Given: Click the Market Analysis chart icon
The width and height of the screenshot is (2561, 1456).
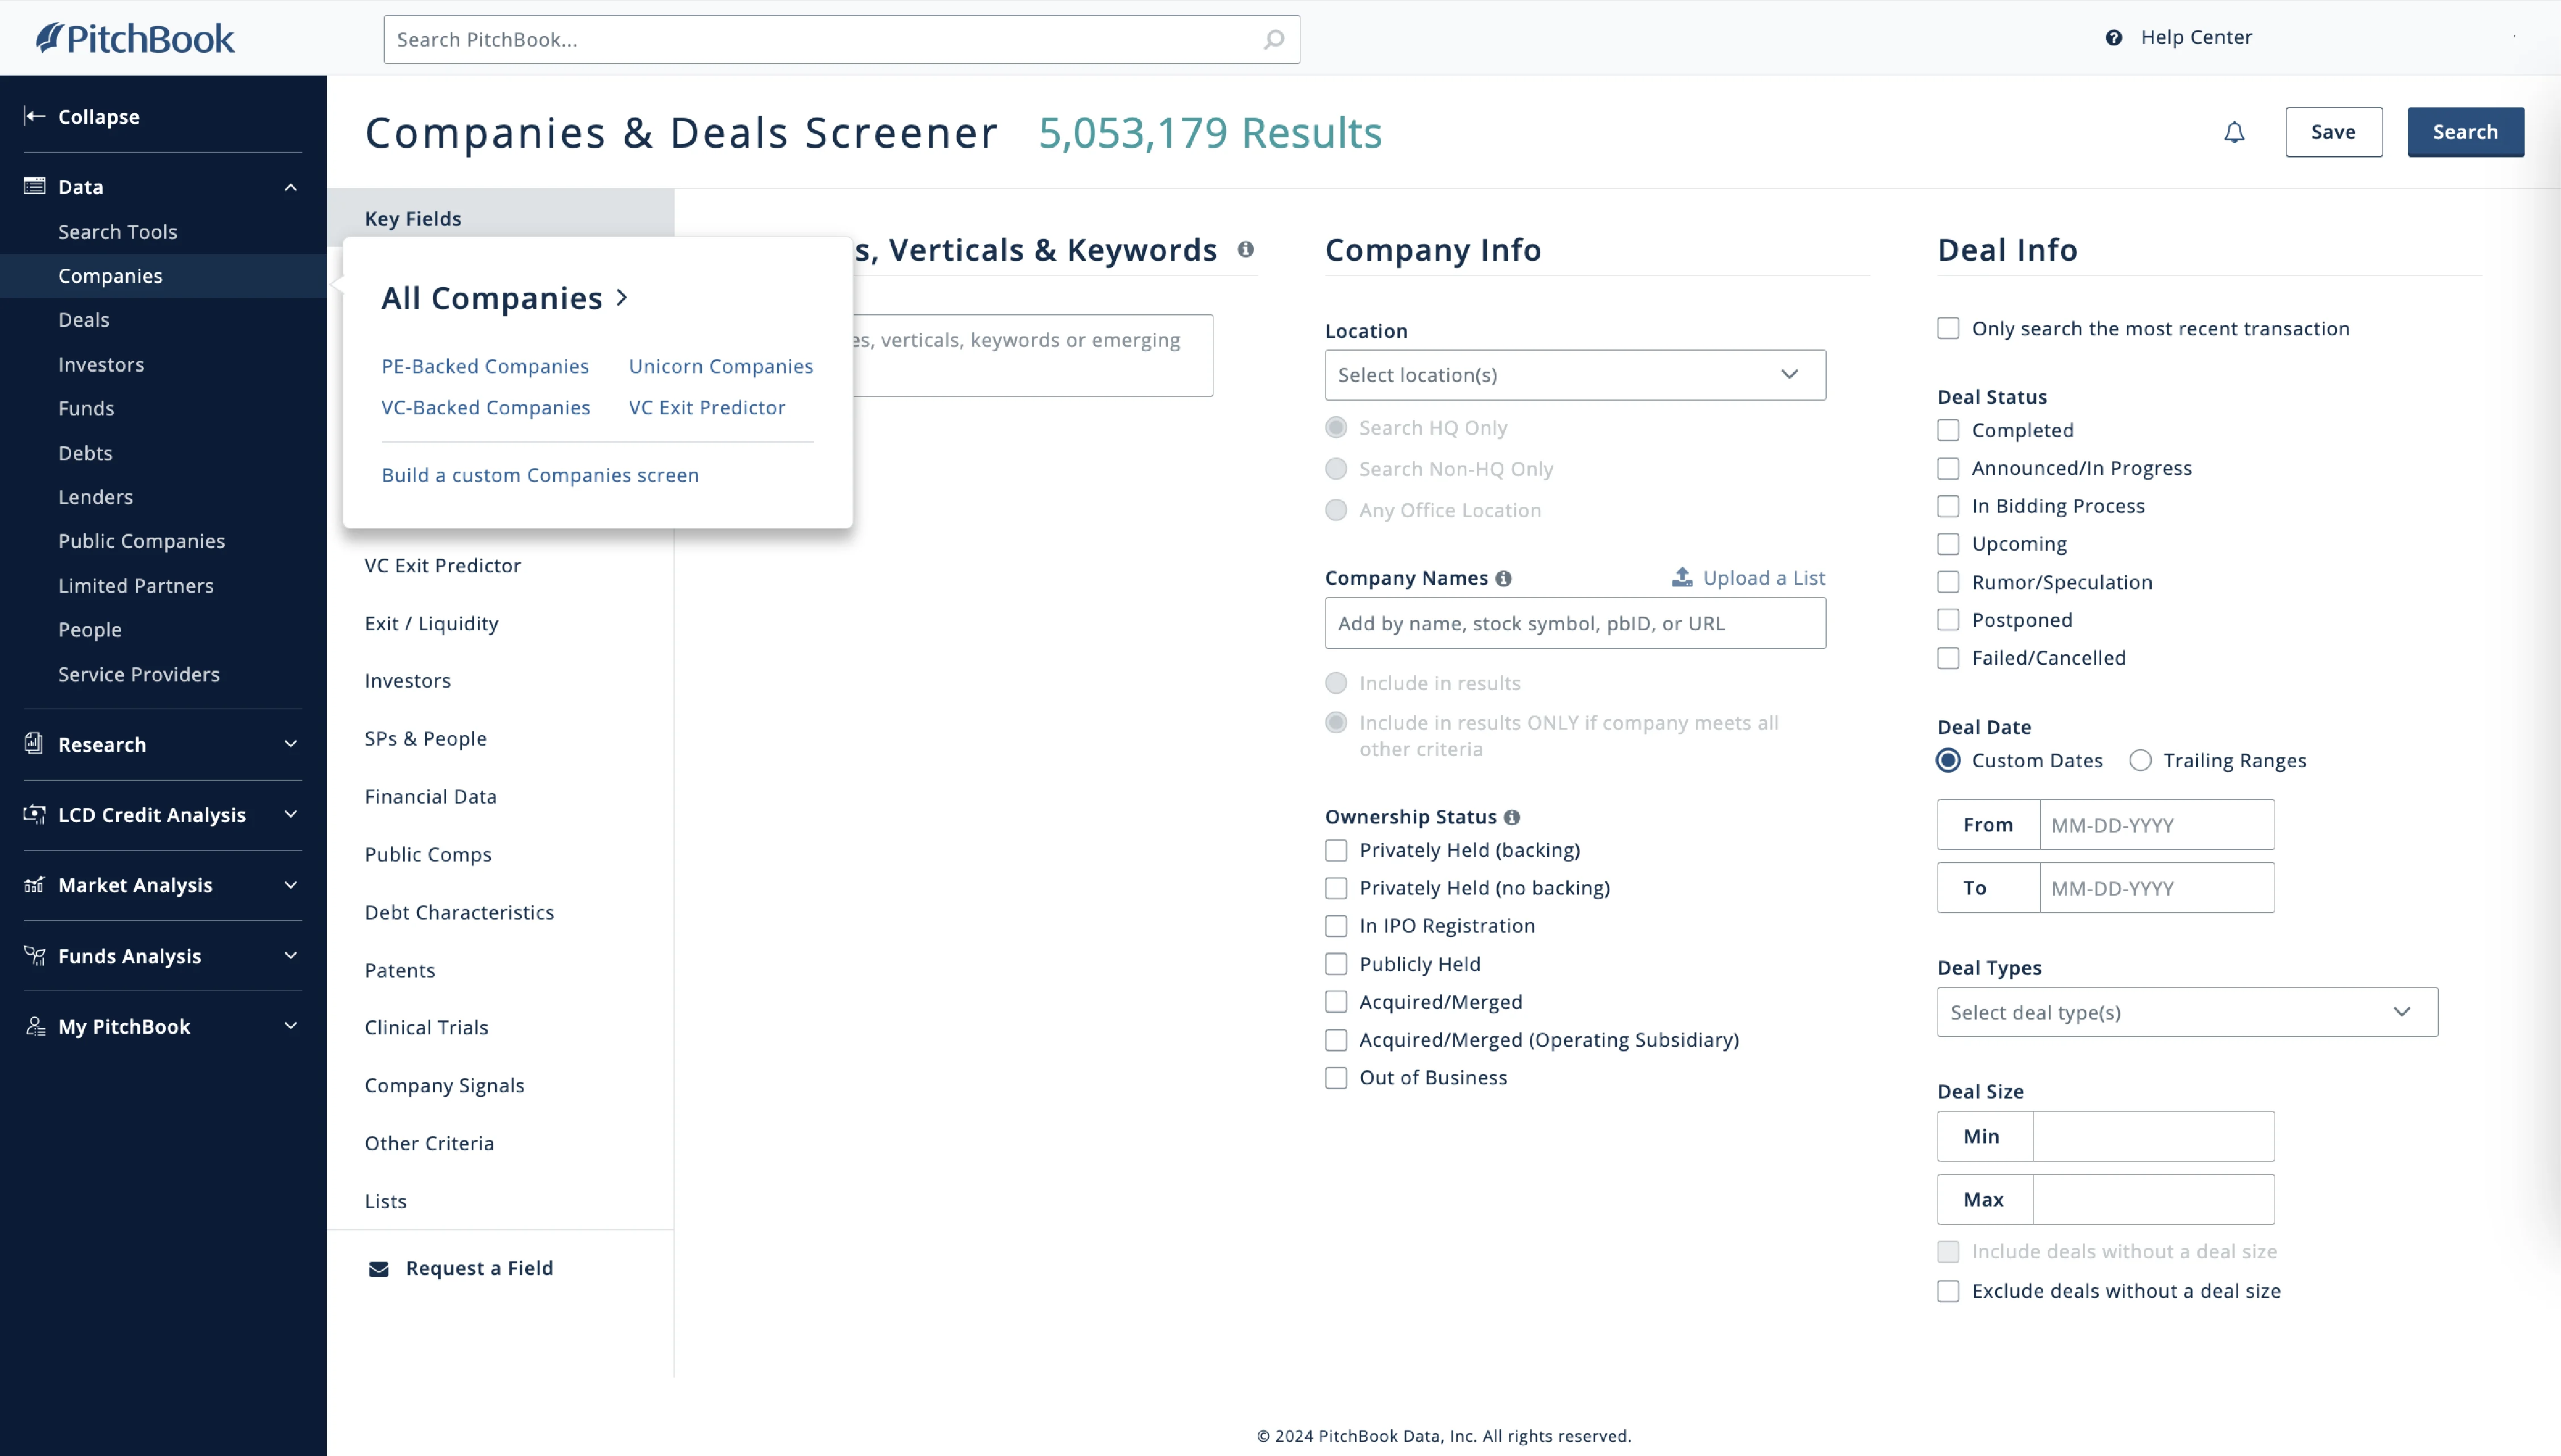Looking at the screenshot, I should 34,885.
